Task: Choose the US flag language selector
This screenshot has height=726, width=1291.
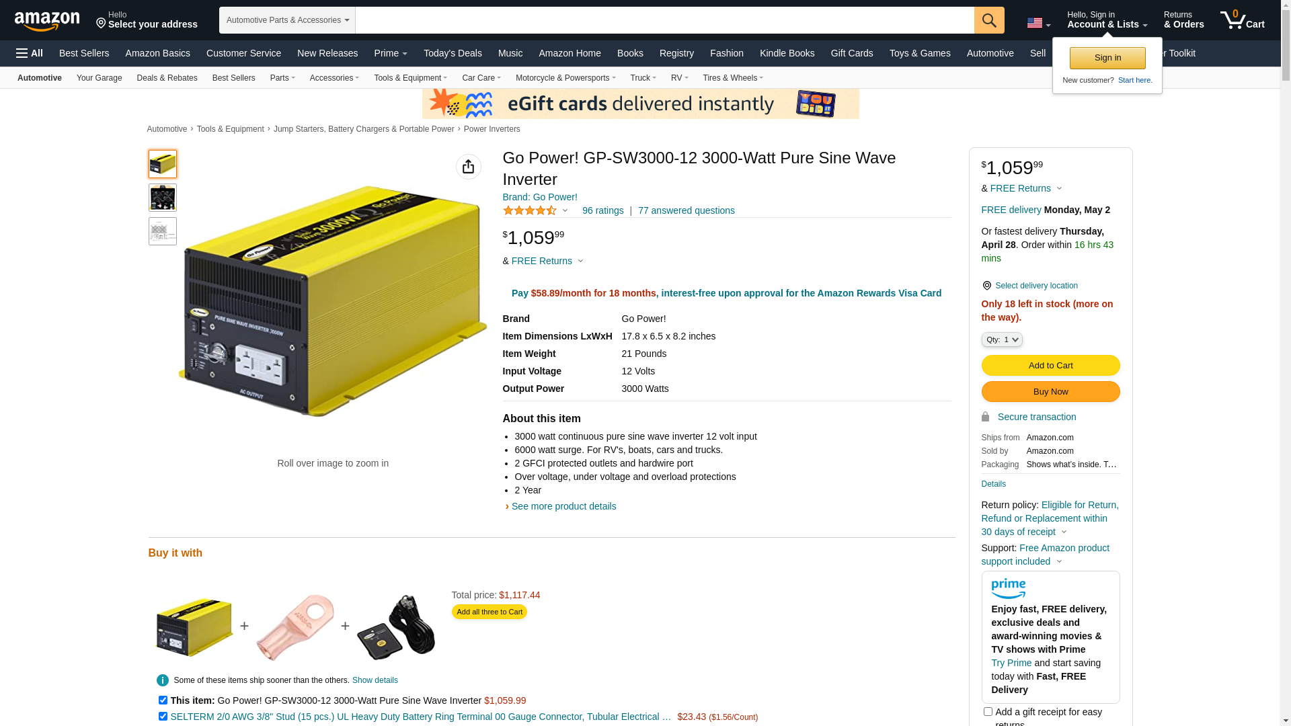Action: point(1038,23)
